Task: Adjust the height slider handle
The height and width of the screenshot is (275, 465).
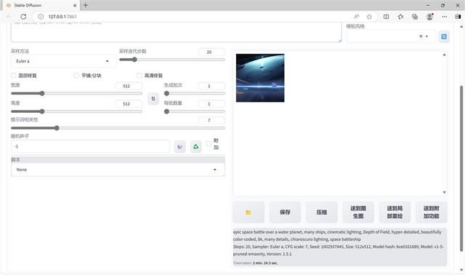Action: (x=42, y=111)
